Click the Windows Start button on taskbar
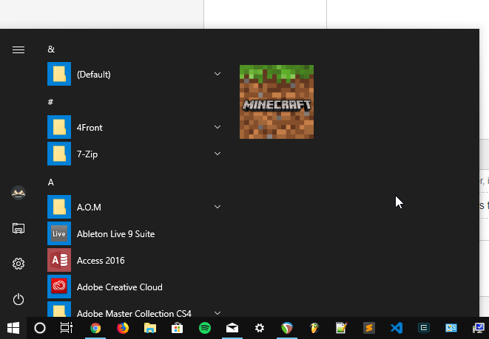 click(13, 328)
